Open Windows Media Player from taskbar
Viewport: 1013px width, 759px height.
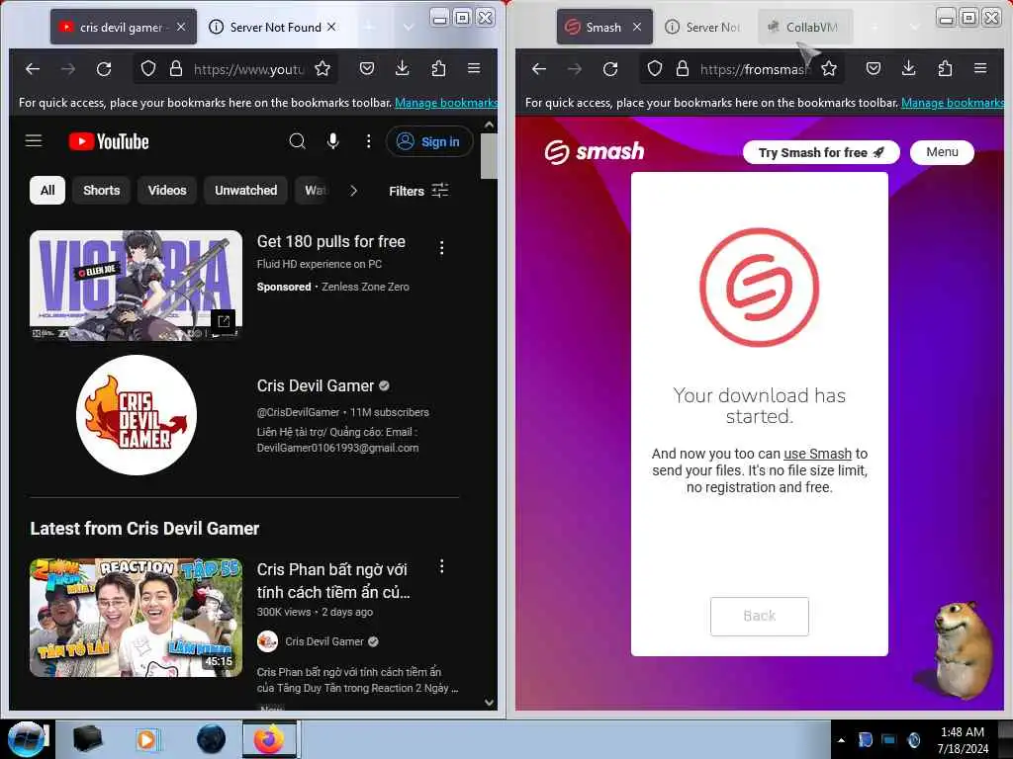pos(146,739)
